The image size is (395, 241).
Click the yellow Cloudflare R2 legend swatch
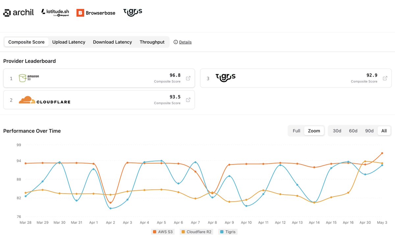pos(183,232)
